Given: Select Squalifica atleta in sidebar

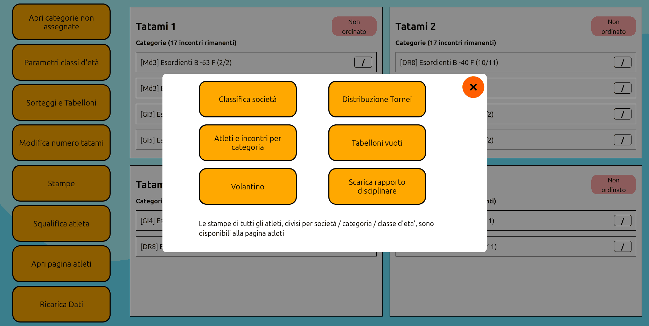Looking at the screenshot, I should coord(61,224).
